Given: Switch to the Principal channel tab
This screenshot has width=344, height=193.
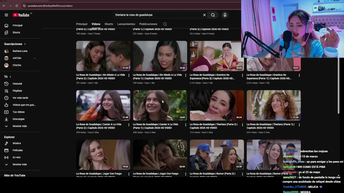Looking at the screenshot, I should (82, 24).
